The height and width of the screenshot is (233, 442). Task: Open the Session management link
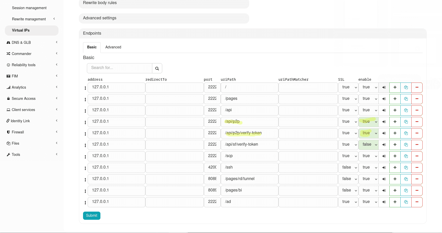29,8
